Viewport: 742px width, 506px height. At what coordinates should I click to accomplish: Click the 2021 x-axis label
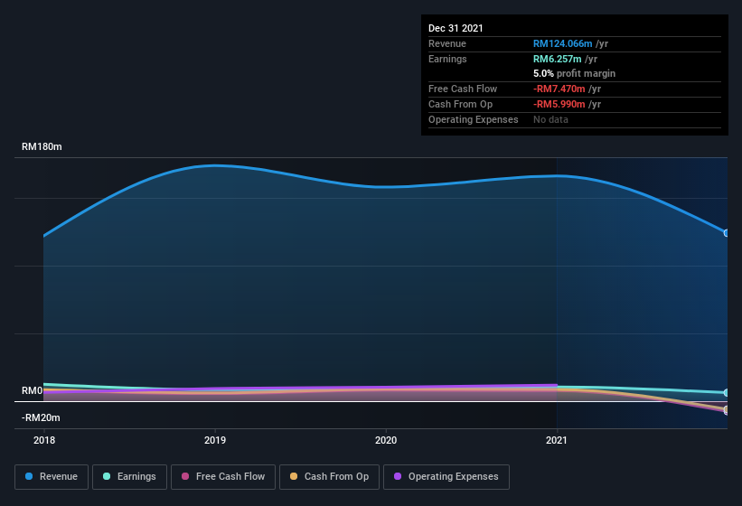click(x=557, y=440)
